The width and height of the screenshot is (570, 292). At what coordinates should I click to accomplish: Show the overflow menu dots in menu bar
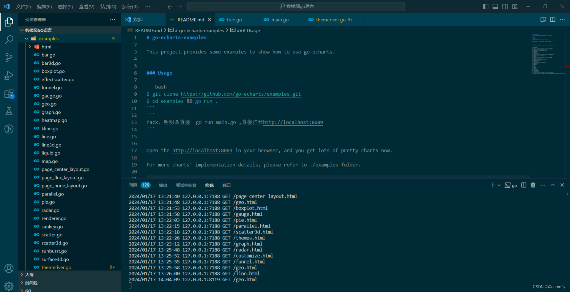(x=148, y=7)
